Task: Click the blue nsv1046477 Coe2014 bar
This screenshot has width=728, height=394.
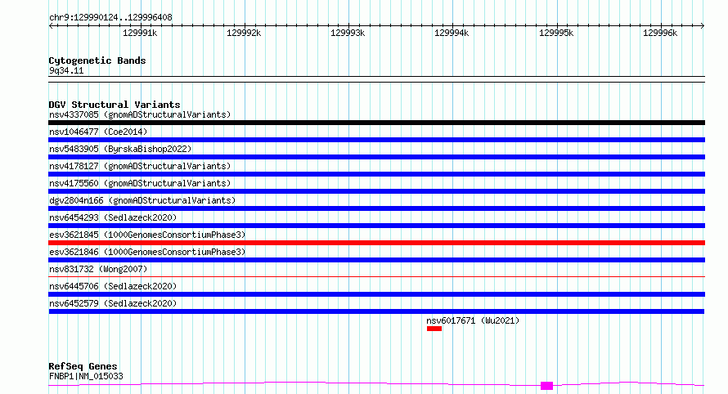Action: (376, 140)
